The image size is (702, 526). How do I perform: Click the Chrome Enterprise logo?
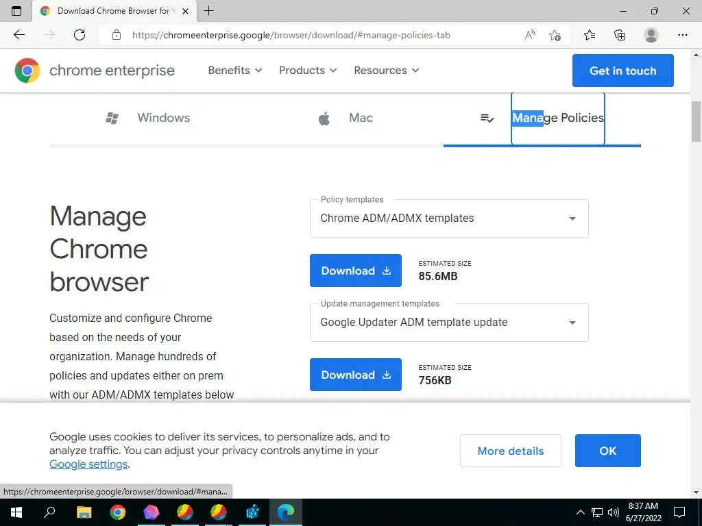coord(95,71)
